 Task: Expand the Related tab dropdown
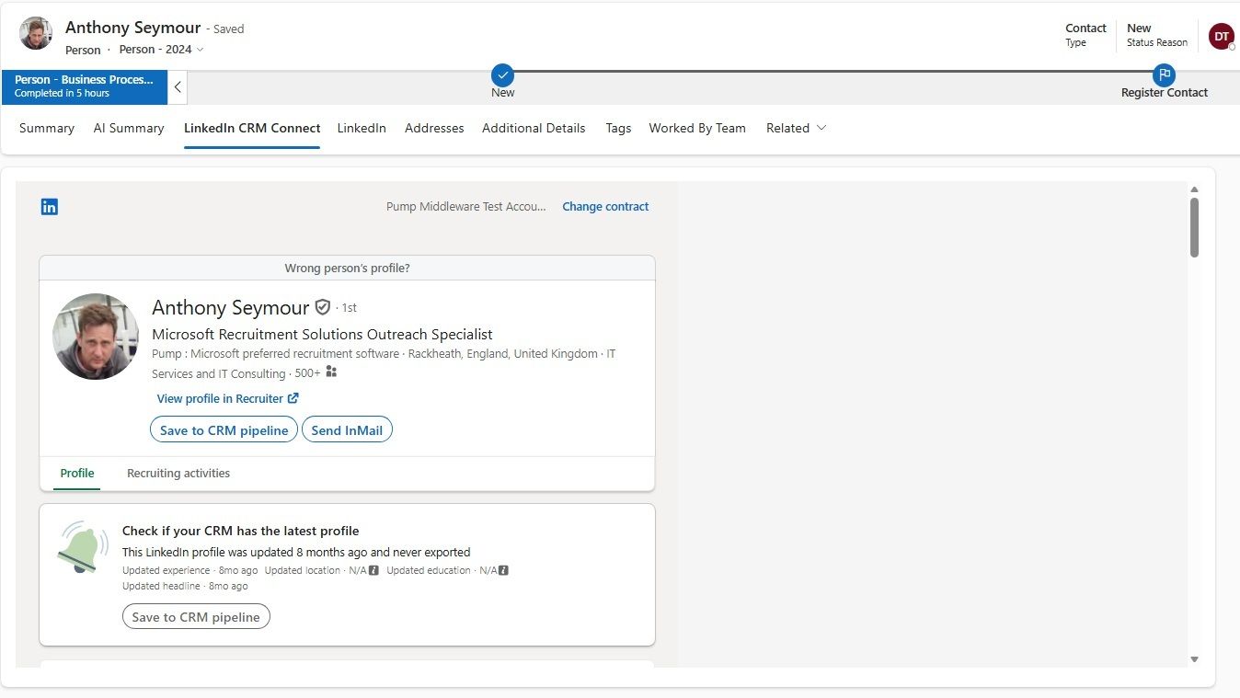tap(797, 128)
